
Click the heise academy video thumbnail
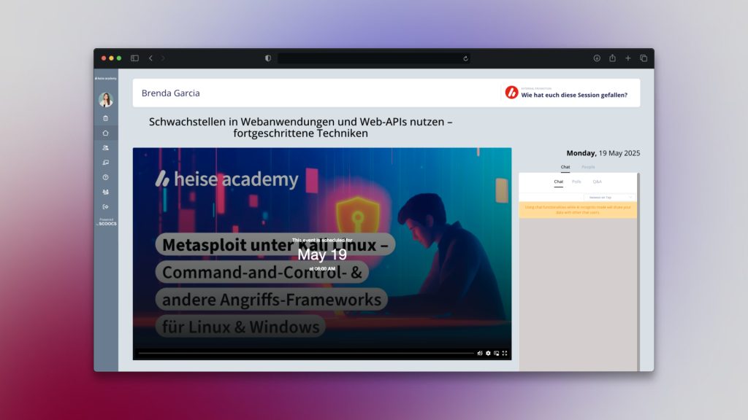click(x=322, y=254)
